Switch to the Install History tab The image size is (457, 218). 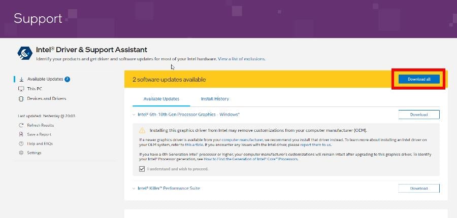coord(215,99)
